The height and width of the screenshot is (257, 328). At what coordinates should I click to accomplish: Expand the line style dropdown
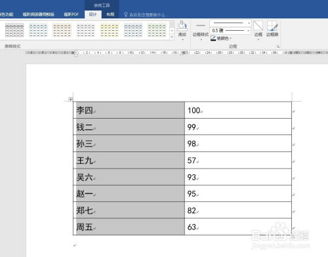(x=230, y=23)
